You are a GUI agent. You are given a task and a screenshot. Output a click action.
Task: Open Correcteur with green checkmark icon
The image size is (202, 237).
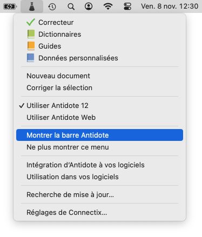[99, 23]
